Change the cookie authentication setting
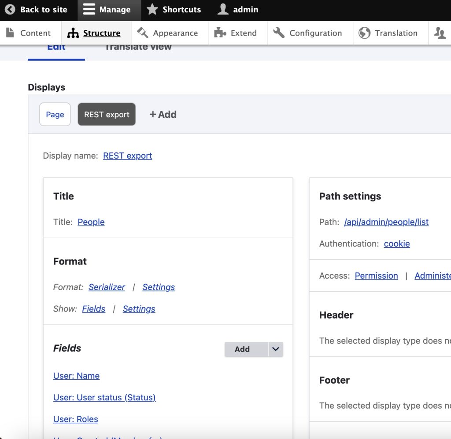 tap(397, 243)
